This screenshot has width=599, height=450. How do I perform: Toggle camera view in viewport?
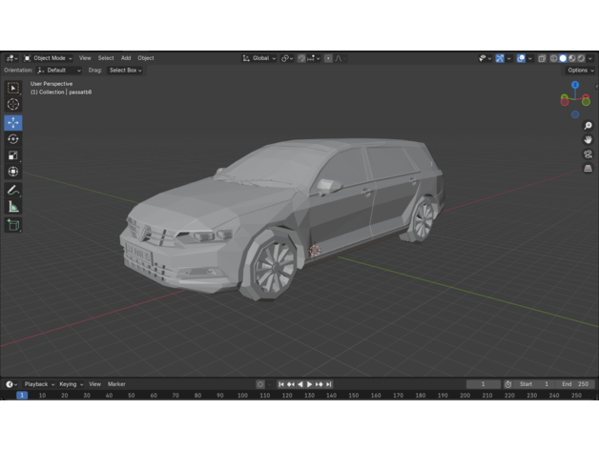tap(588, 153)
